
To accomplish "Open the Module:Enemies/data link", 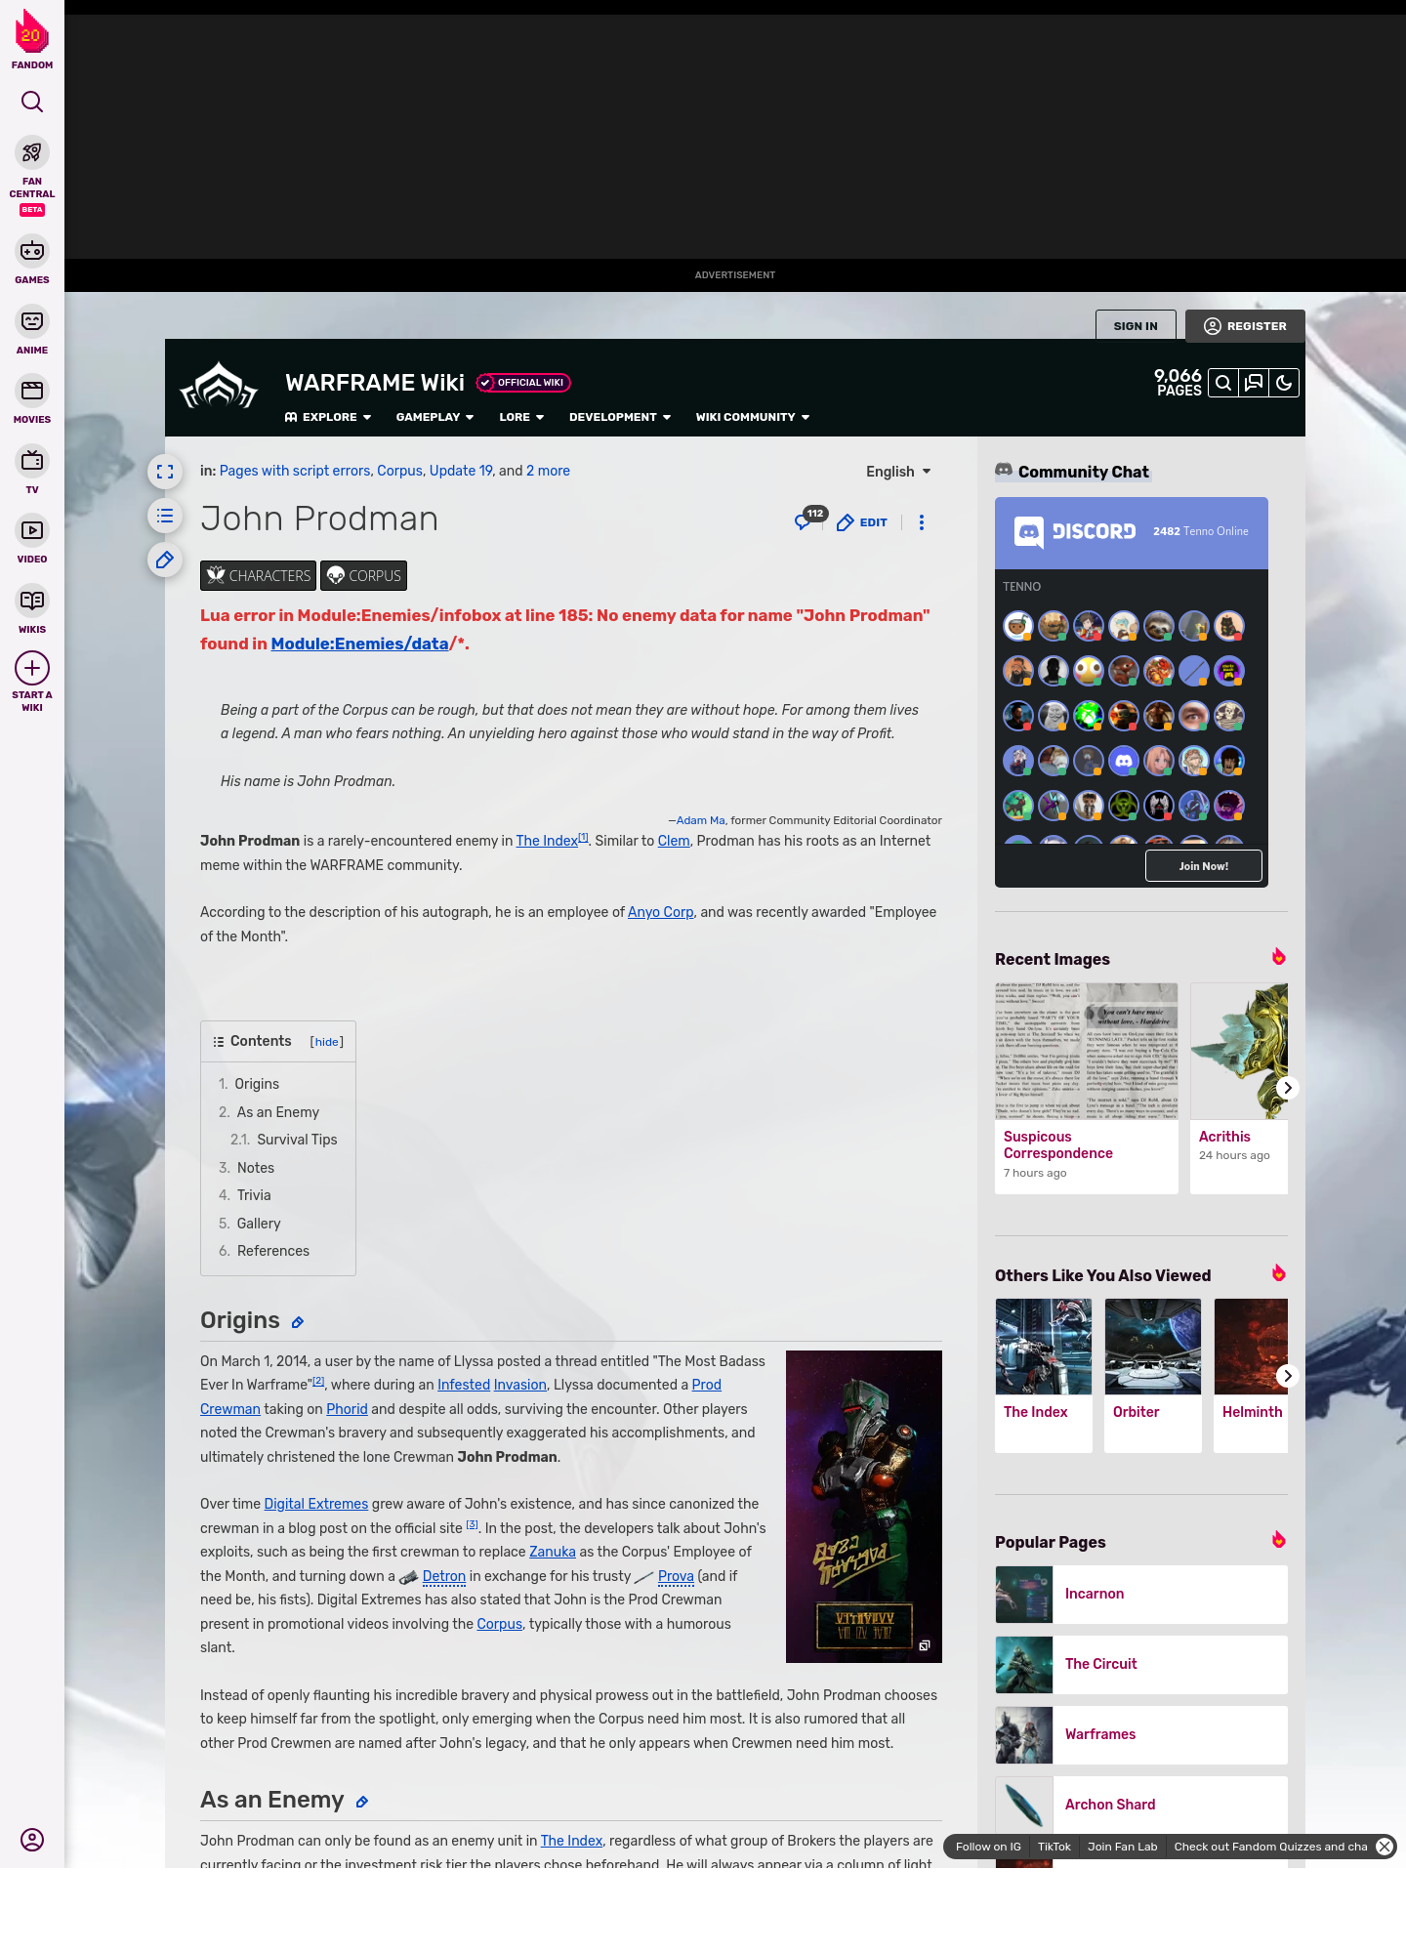I will click(359, 644).
